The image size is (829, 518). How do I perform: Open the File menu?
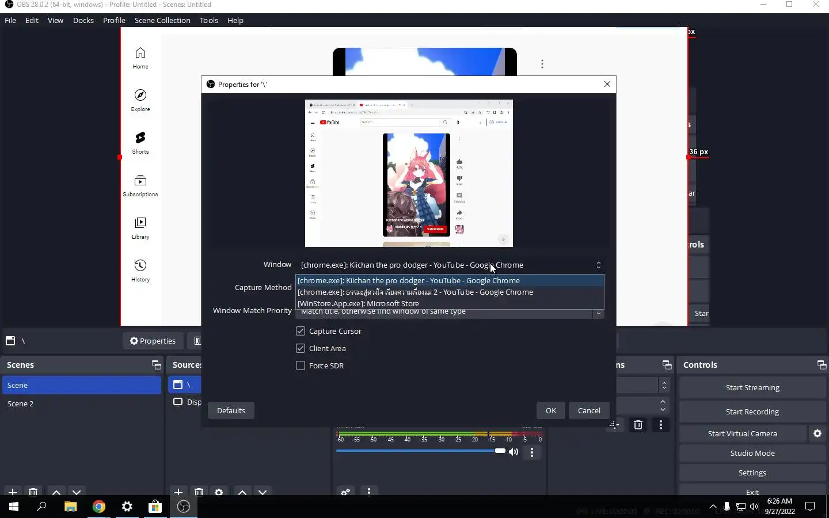(x=10, y=20)
